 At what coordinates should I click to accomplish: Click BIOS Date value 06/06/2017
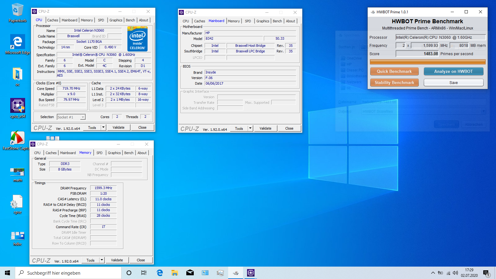tap(250, 83)
